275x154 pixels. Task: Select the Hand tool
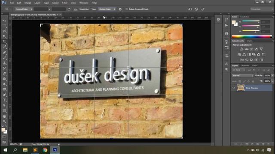(x=4, y=116)
